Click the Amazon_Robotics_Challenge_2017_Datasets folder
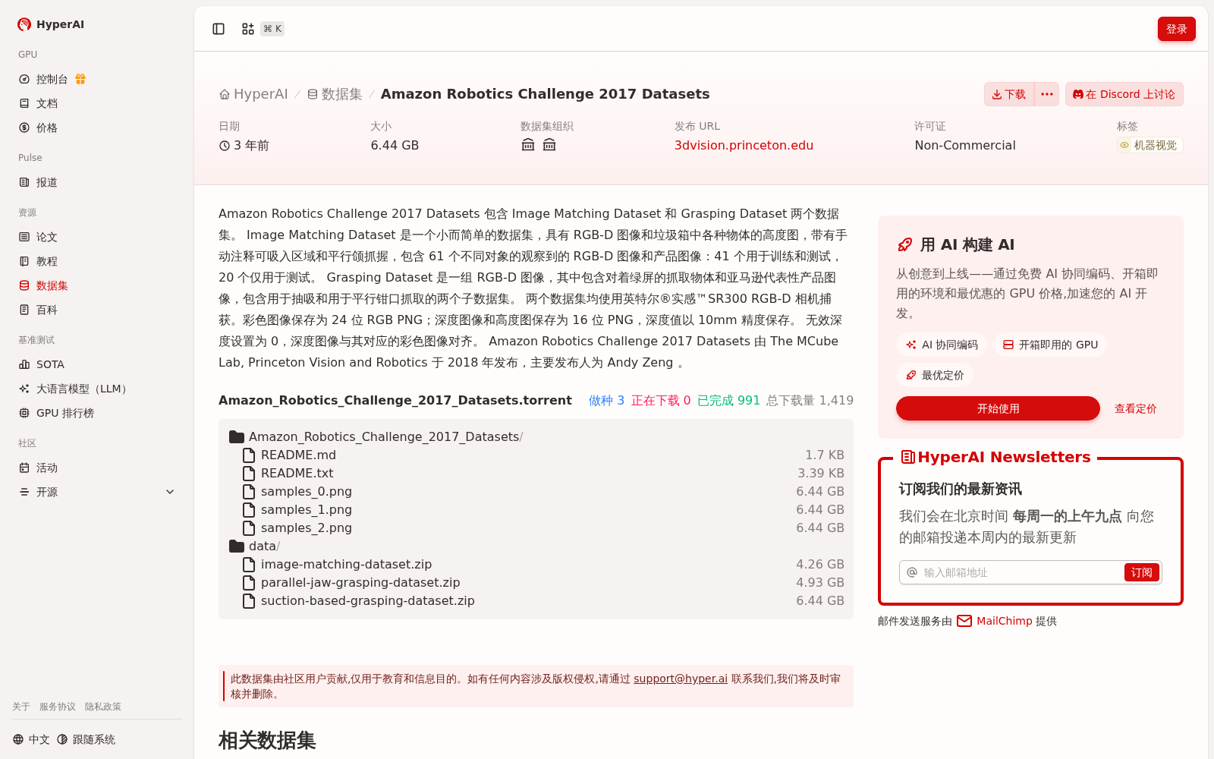Screen dimensions: 1214x759 [x=376, y=436]
